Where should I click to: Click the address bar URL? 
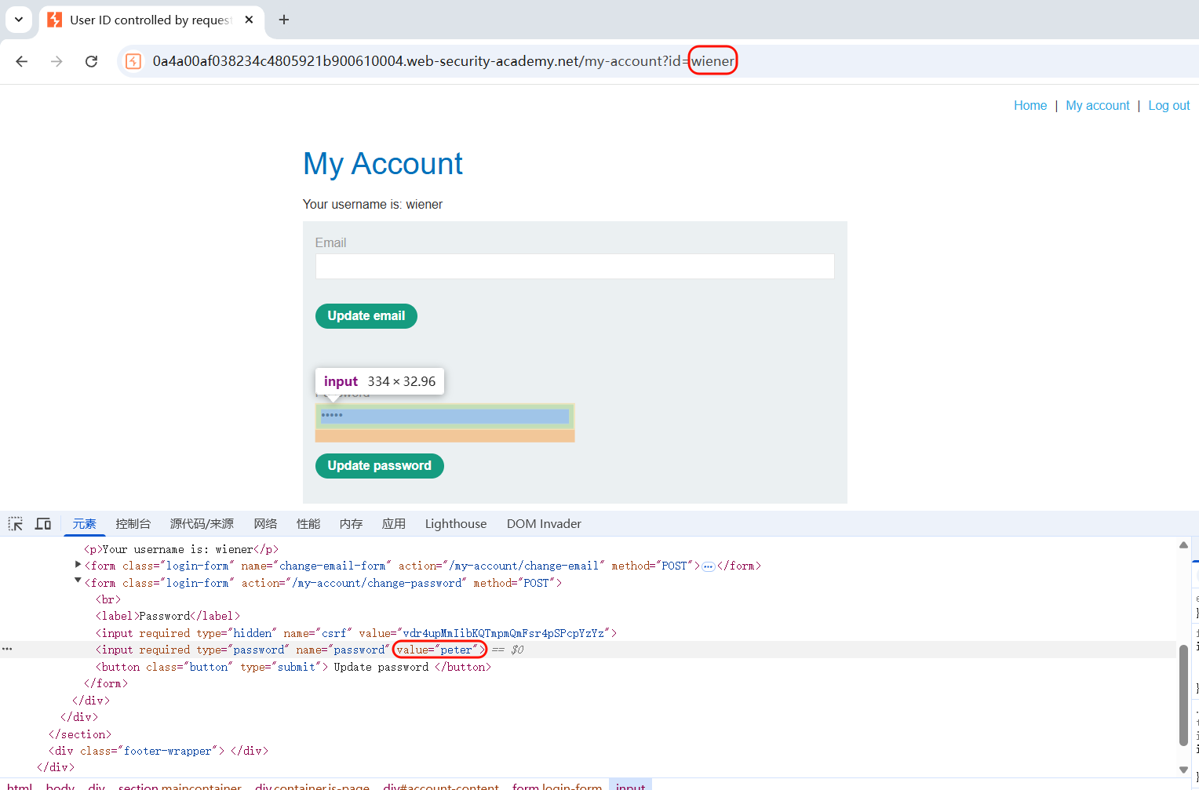coord(443,61)
